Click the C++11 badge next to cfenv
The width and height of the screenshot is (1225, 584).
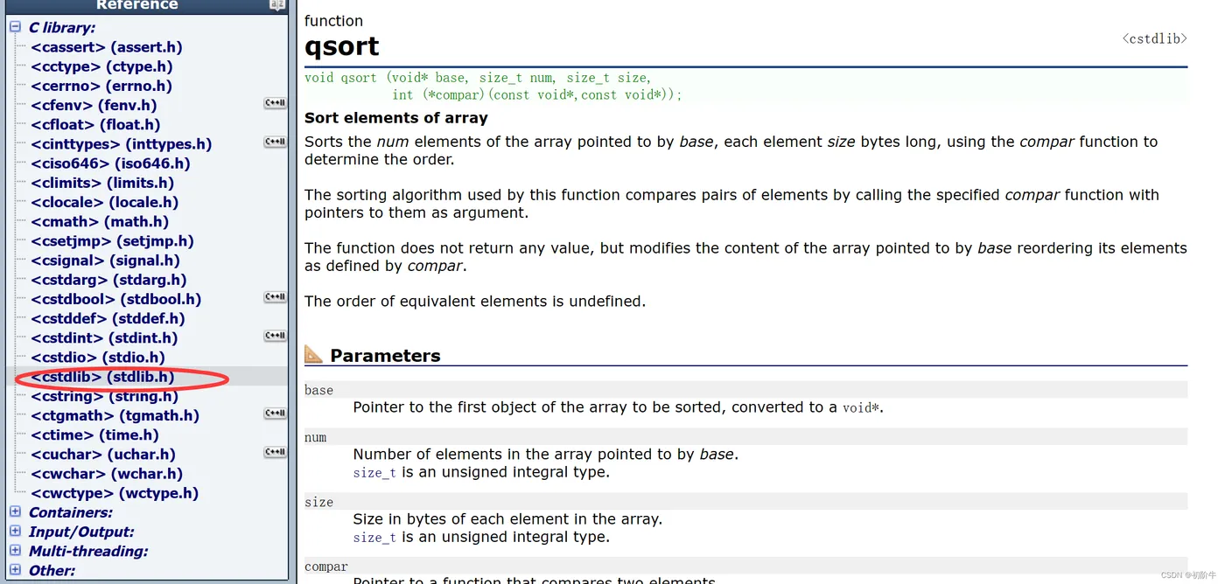(275, 104)
